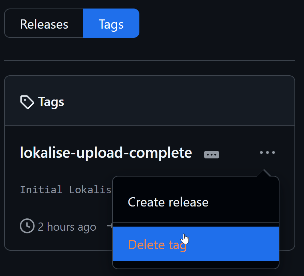304x276 pixels.
Task: Click the "Tags" heading text
Action: 51,102
